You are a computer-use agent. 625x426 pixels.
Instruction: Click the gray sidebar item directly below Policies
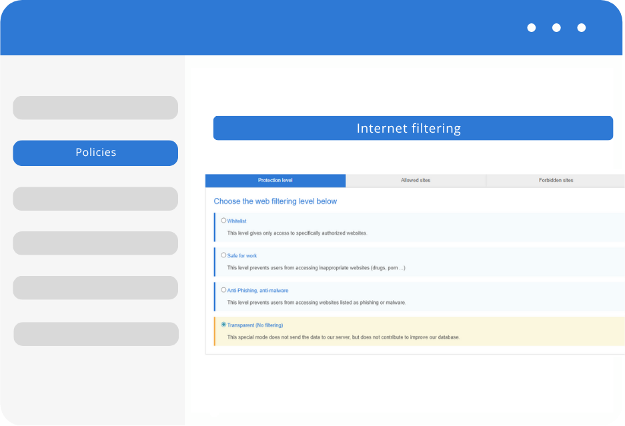pyautogui.click(x=95, y=199)
